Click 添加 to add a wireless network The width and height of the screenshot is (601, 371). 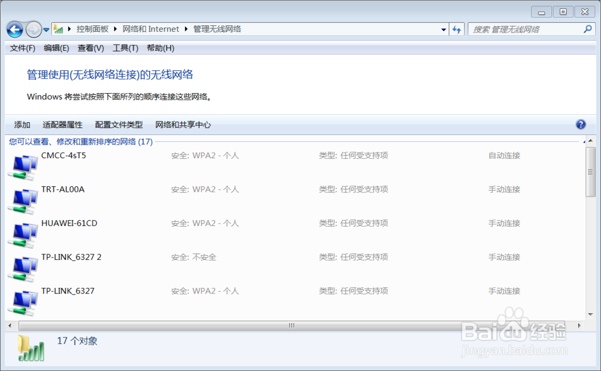22,124
